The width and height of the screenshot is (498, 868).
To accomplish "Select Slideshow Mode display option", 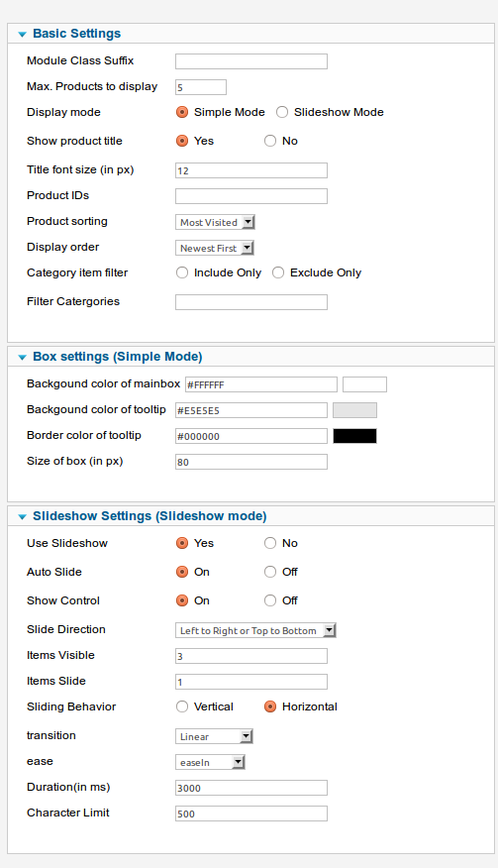I will coord(282,112).
